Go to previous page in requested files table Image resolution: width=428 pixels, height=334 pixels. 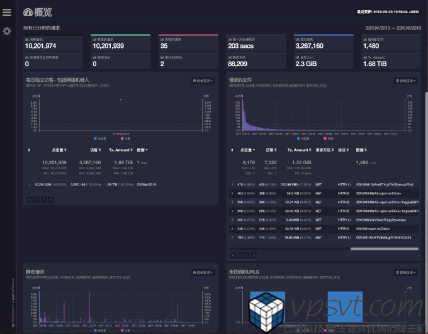pyautogui.click(x=239, y=255)
